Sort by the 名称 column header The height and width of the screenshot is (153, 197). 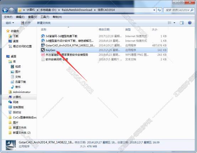pos(44,29)
